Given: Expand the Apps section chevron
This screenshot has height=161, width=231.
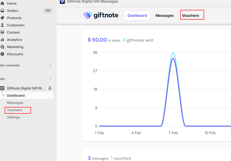Looking at the screenshot, I should click(x=50, y=79).
